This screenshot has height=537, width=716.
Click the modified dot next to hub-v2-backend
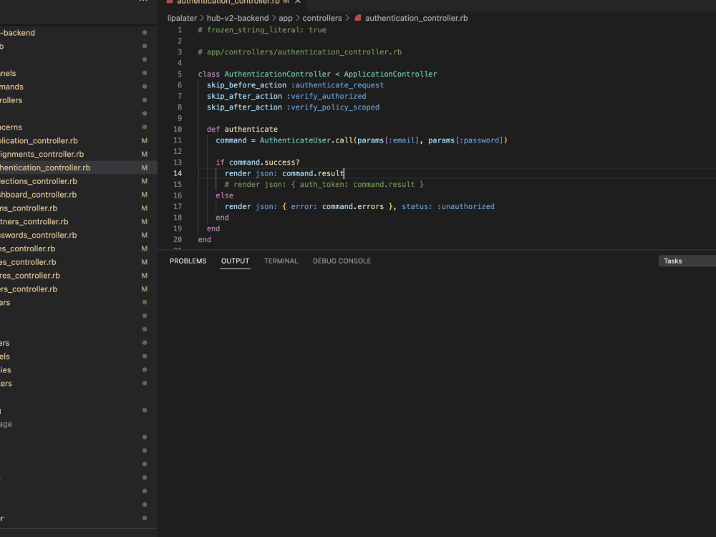[144, 32]
